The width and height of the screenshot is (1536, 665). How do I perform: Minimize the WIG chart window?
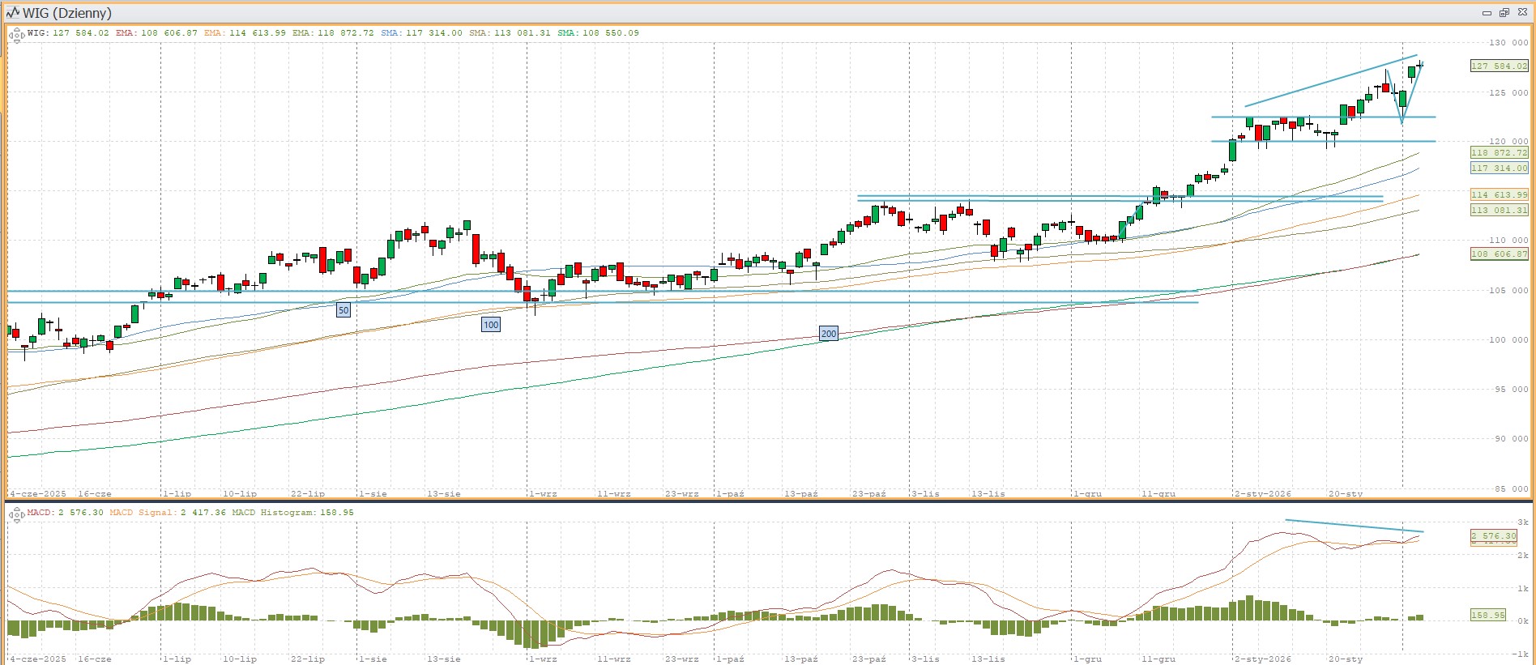1487,13
